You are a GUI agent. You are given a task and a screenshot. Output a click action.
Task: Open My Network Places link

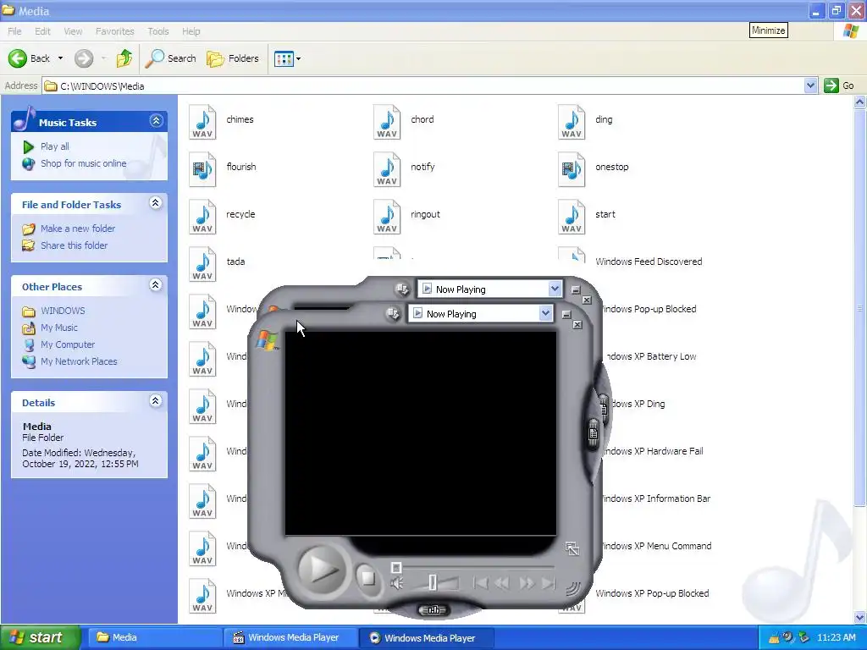pyautogui.click(x=79, y=361)
